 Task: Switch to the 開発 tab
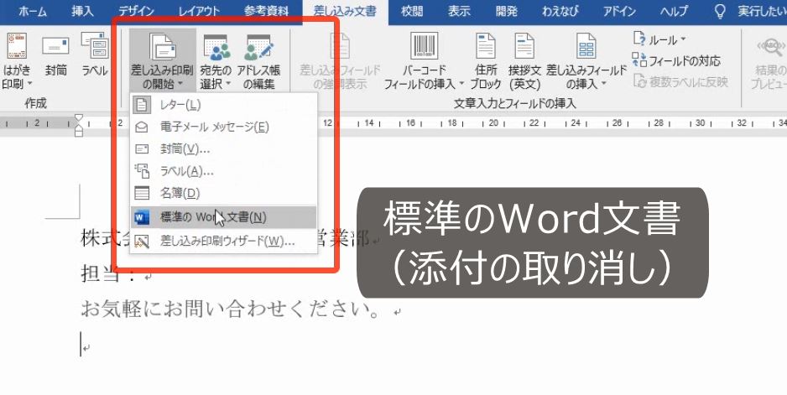tap(507, 11)
